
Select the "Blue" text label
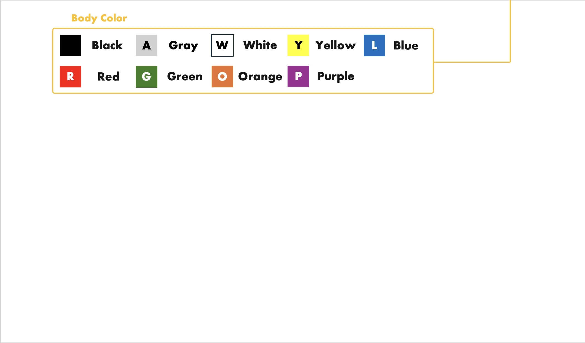coord(406,46)
